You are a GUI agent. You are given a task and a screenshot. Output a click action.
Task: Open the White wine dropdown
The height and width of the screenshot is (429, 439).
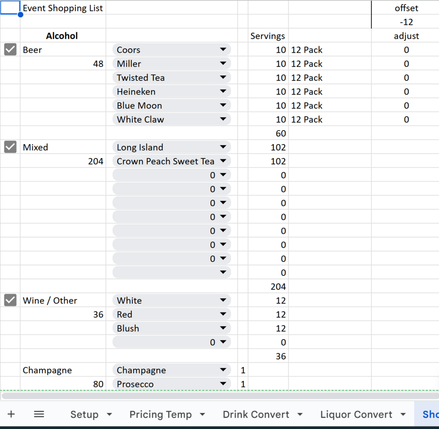pos(172,300)
